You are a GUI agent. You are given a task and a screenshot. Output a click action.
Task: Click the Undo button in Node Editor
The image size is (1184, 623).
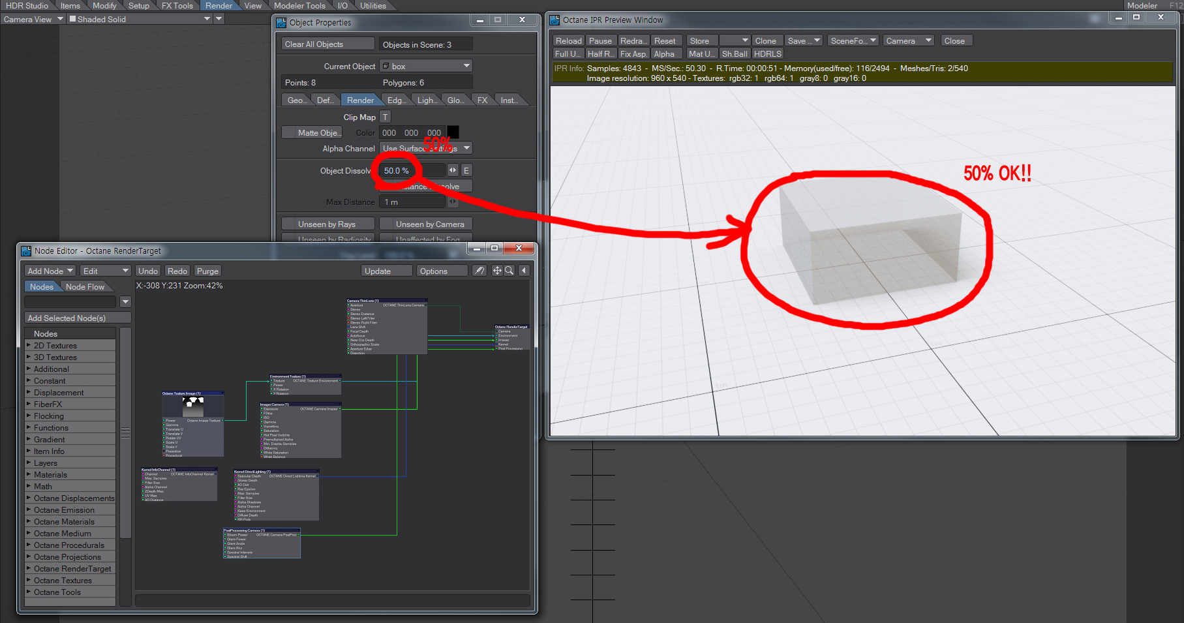(148, 271)
